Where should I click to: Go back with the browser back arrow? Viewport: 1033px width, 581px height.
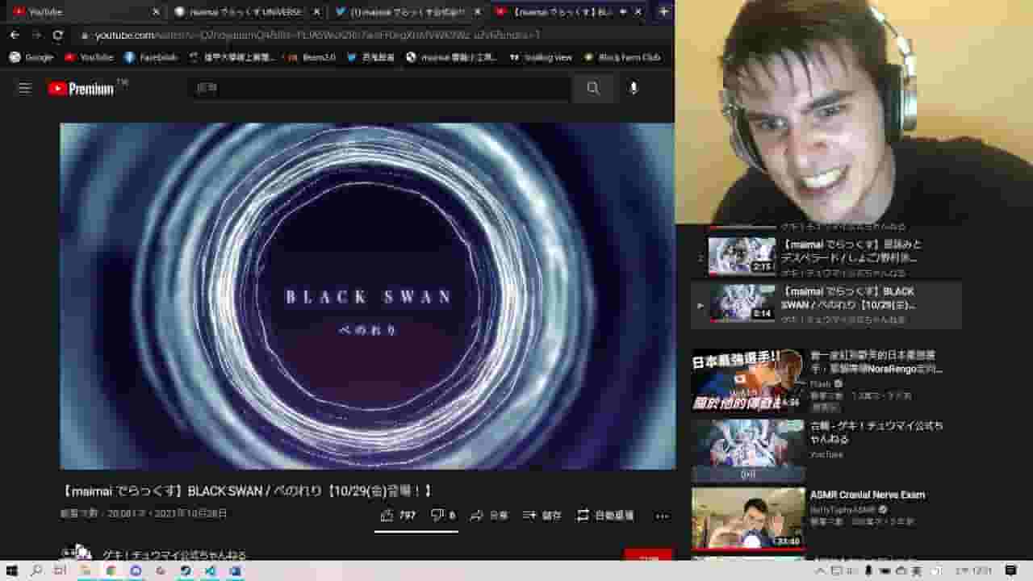pyautogui.click(x=15, y=36)
